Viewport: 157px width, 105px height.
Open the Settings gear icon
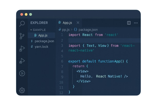click(x=22, y=90)
